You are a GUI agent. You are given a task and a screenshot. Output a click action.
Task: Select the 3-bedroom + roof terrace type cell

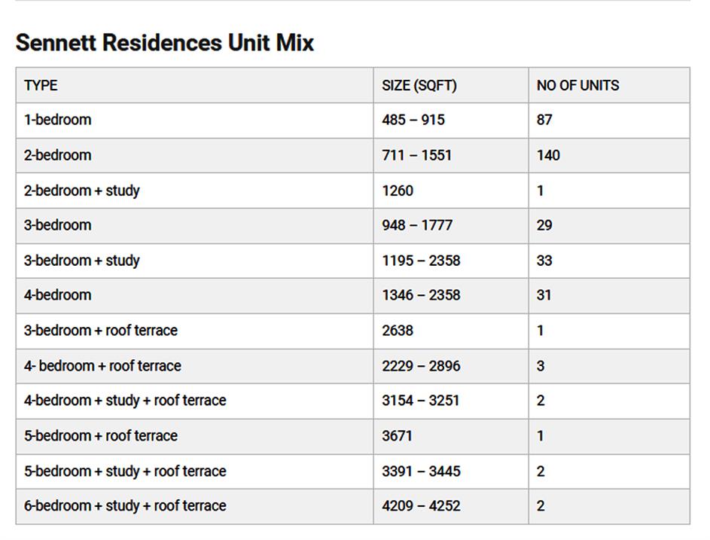100,331
